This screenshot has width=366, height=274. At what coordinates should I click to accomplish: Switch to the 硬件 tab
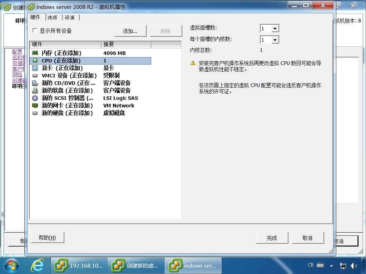pyautogui.click(x=35, y=17)
